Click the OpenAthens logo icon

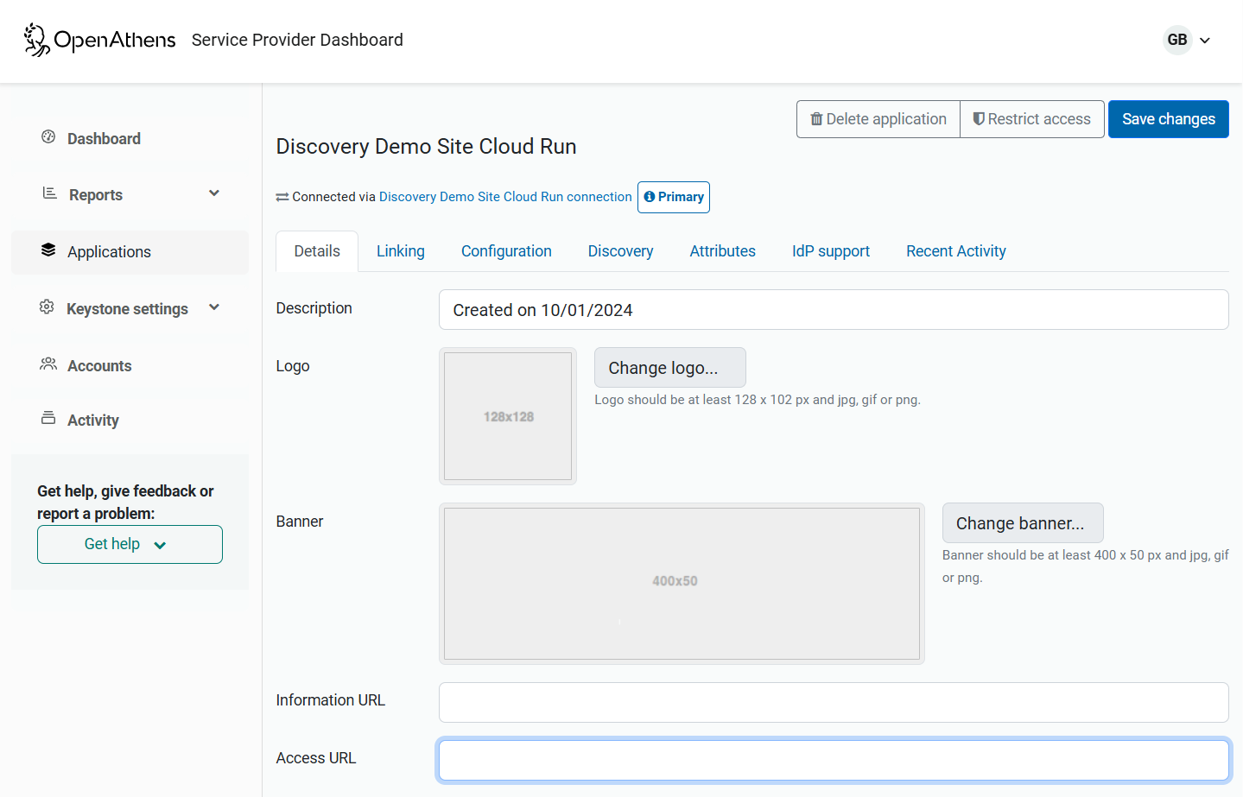[36, 40]
